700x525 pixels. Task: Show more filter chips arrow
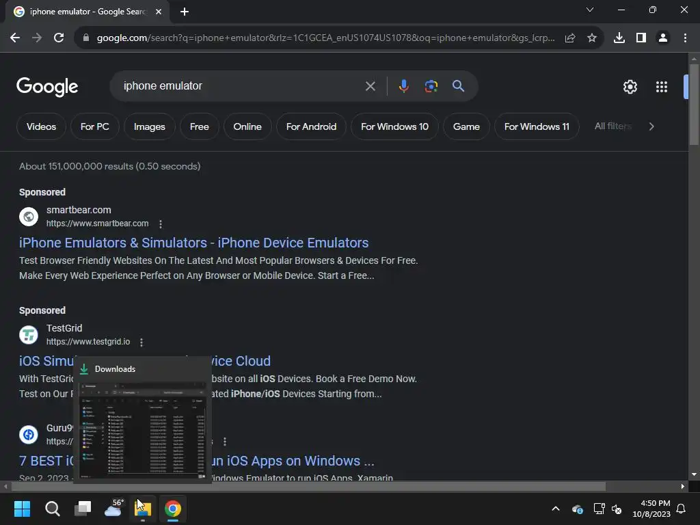(x=651, y=126)
